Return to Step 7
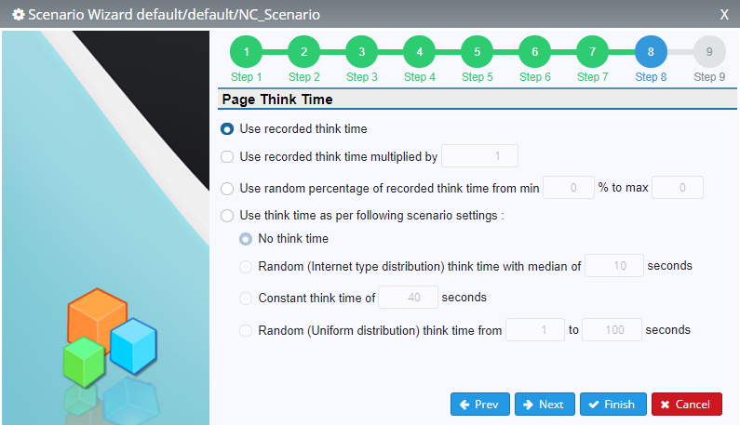Image resolution: width=740 pixels, height=425 pixels. [592, 51]
